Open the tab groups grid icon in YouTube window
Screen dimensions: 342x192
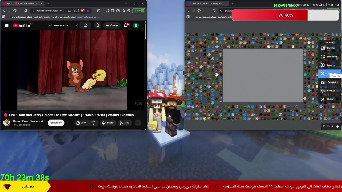pos(4,17)
